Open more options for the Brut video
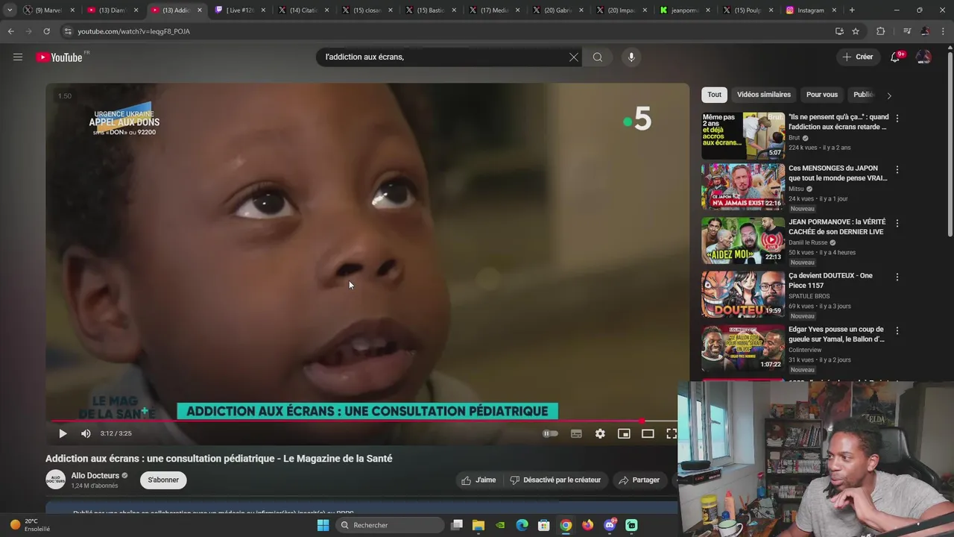 point(897,118)
